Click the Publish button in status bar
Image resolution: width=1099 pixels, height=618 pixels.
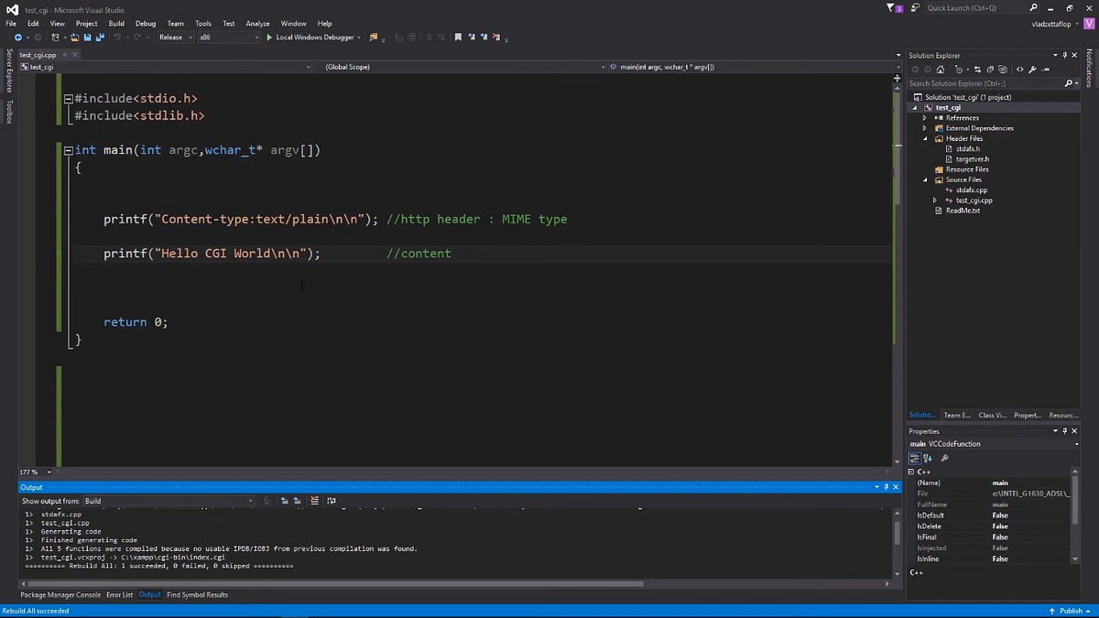click(1070, 611)
